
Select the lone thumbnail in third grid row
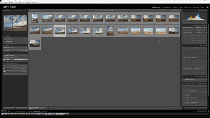click(34, 44)
